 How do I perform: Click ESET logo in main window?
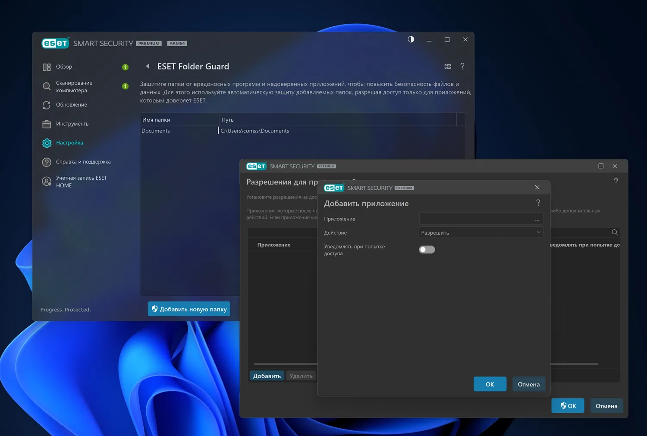point(55,43)
